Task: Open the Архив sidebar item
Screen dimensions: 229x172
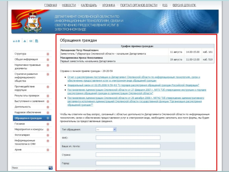Action: click(x=18, y=150)
